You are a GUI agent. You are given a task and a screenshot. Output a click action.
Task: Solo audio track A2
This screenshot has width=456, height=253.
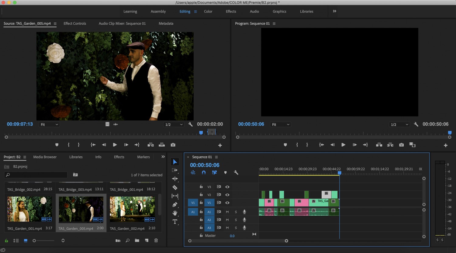(x=236, y=220)
